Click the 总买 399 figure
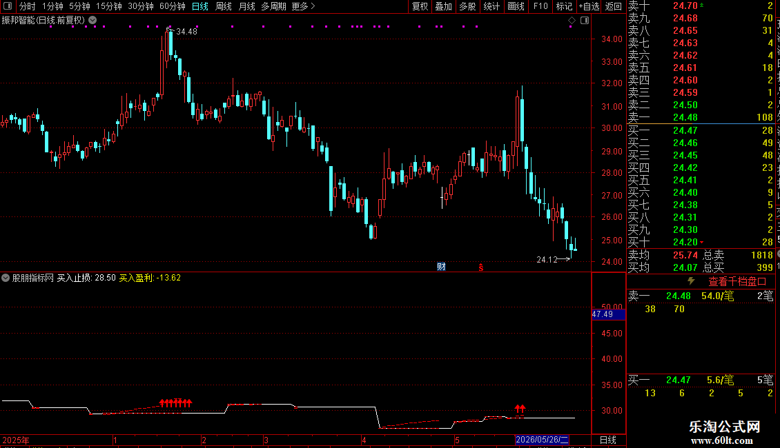Screen dimensions: 780x448 [765, 267]
